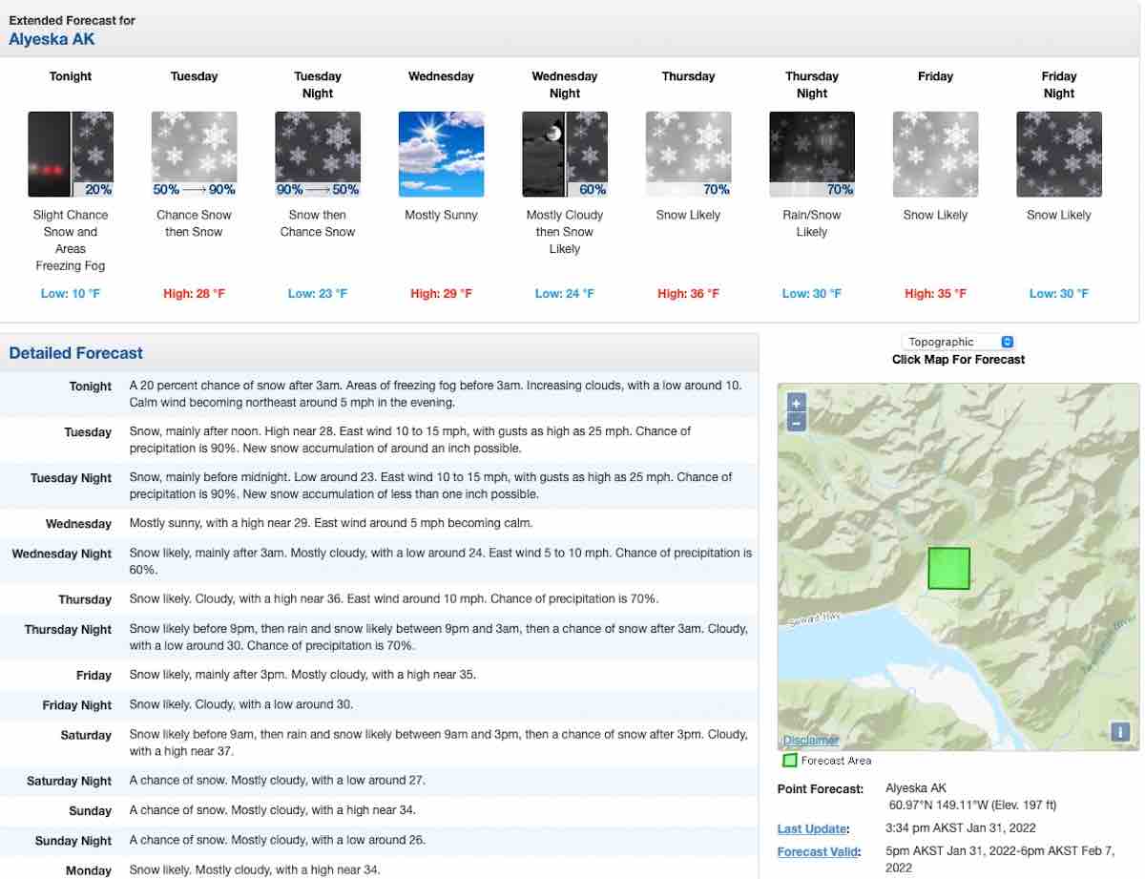The height and width of the screenshot is (879, 1145).
Task: Click 'High: 29 °F' under Wednesday
Action: (x=441, y=294)
